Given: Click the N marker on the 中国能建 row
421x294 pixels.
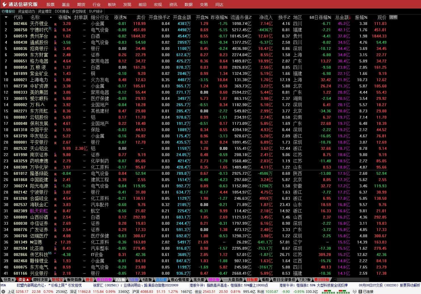Looking at the screenshot, I should [x=55, y=180].
